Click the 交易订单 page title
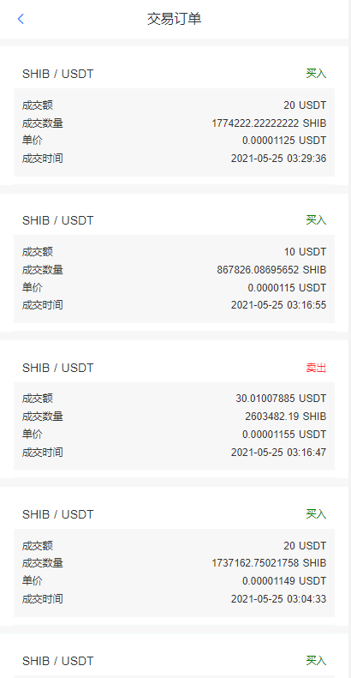The height and width of the screenshot is (678, 351). (174, 19)
